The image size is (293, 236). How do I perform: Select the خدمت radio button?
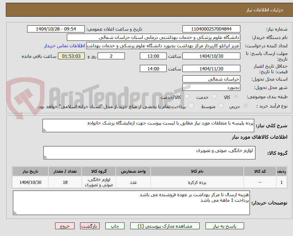pos(214,96)
